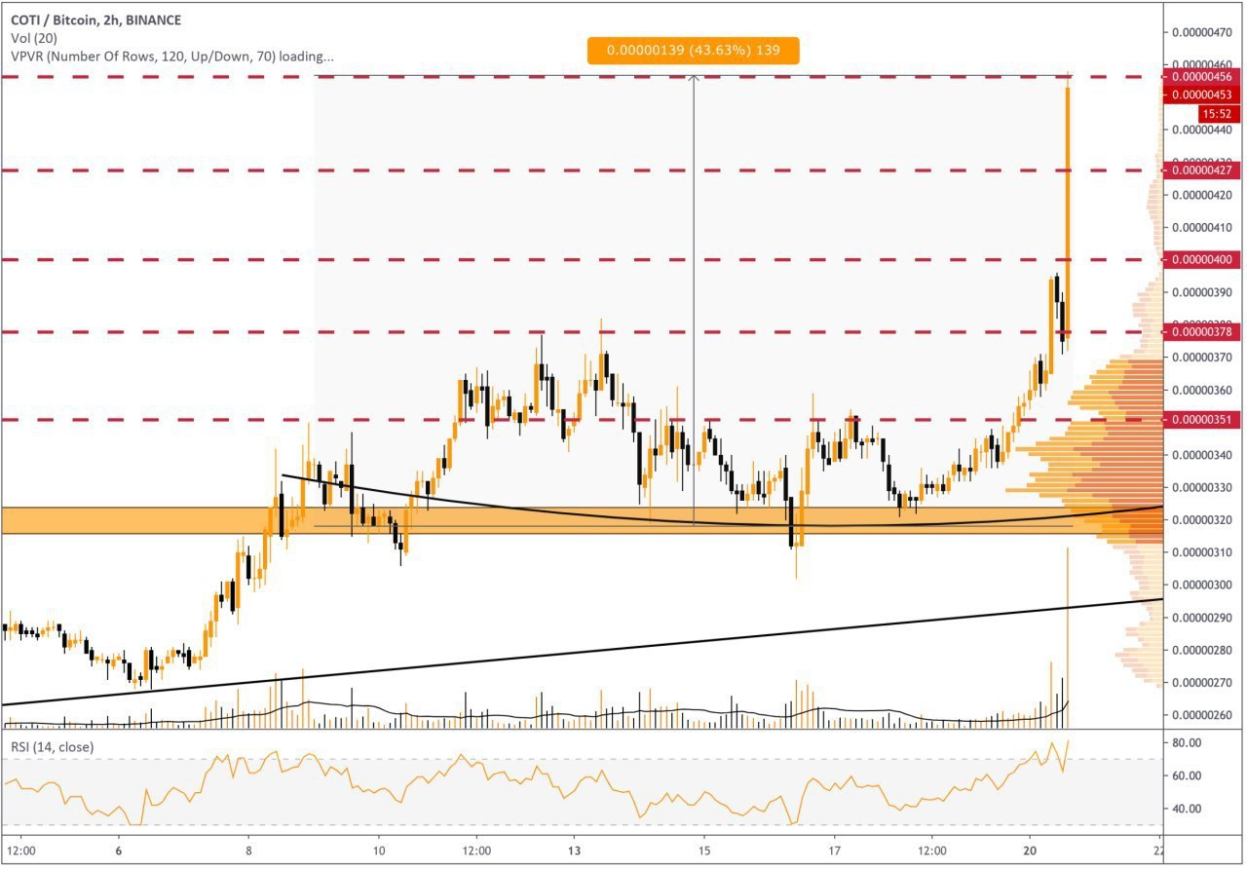
Task: Select the 0.00000427 price level tag
Action: click(1202, 170)
